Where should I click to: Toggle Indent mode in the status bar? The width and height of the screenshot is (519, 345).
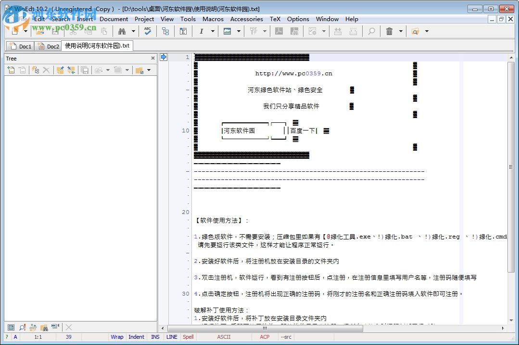[x=136, y=337]
